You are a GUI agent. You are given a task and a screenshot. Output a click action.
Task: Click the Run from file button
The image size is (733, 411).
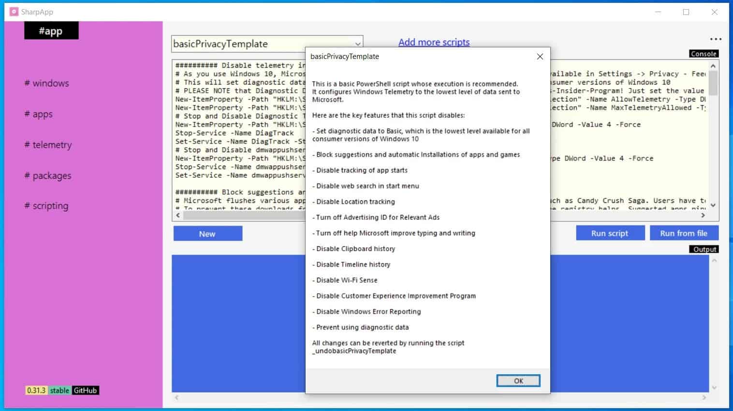(684, 233)
